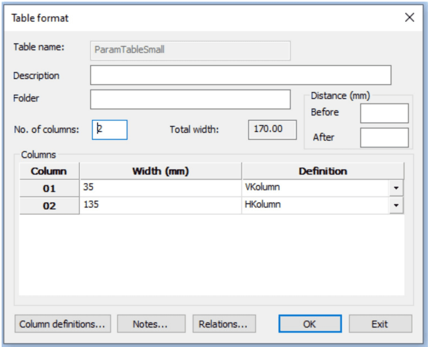The height and width of the screenshot is (347, 429).
Task: Select the Distance After input
Action: (x=384, y=138)
